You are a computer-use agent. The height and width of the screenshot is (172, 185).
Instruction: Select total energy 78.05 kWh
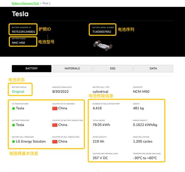(x=101, y=125)
